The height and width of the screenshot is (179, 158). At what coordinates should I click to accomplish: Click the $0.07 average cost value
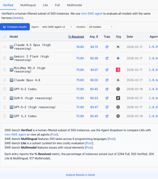pyautogui.click(x=94, y=70)
